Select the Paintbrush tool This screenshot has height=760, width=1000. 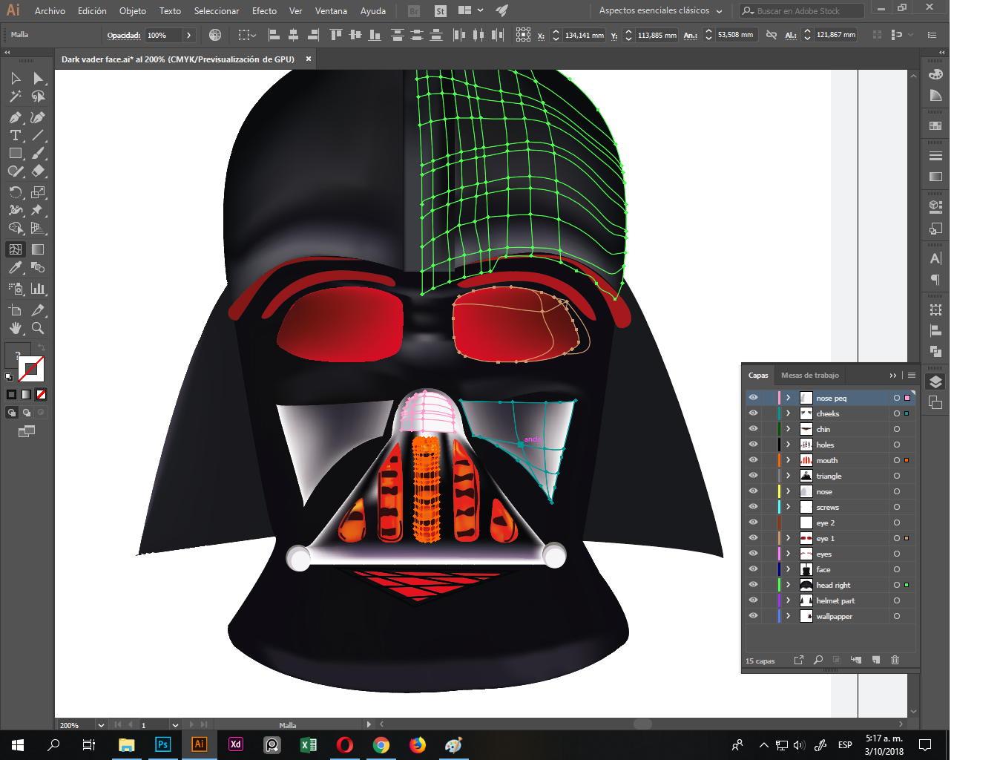[38, 153]
